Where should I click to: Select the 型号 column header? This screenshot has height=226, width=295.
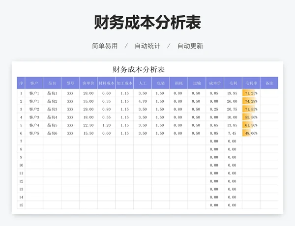pos(70,83)
